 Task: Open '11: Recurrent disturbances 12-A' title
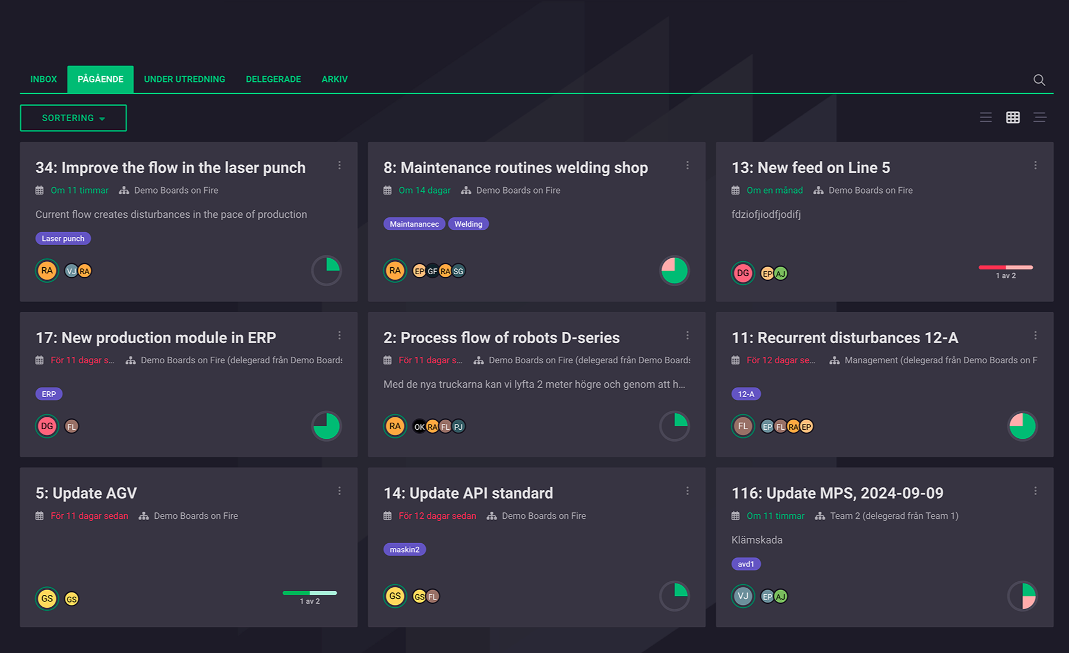pos(845,338)
